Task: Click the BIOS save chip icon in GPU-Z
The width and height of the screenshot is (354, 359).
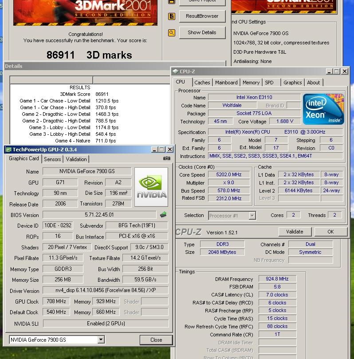Action: [x=163, y=214]
